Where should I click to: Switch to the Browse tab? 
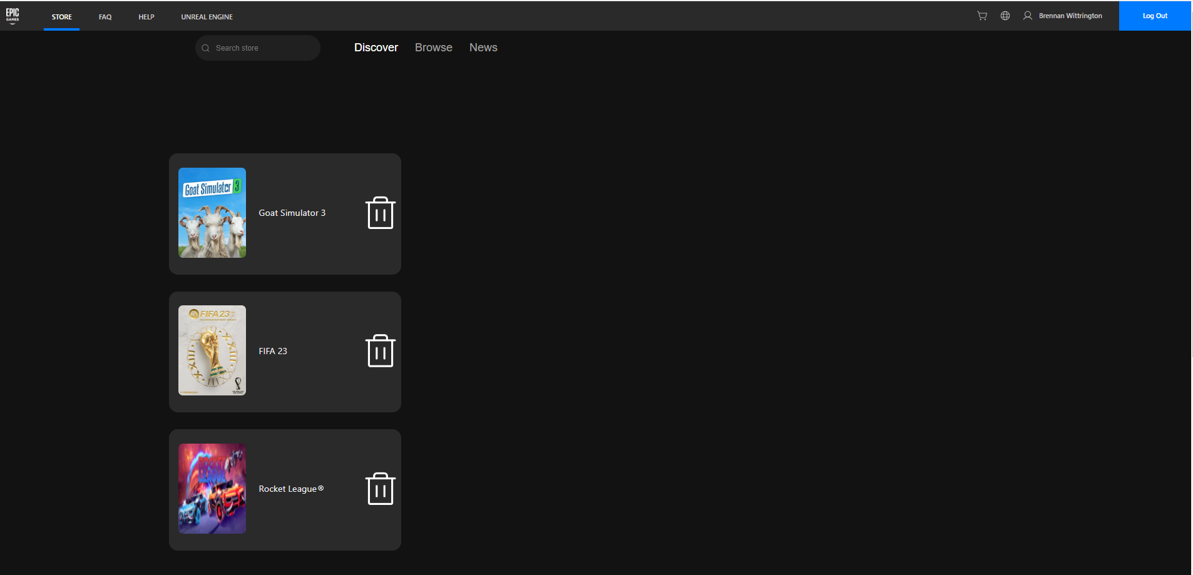click(434, 48)
